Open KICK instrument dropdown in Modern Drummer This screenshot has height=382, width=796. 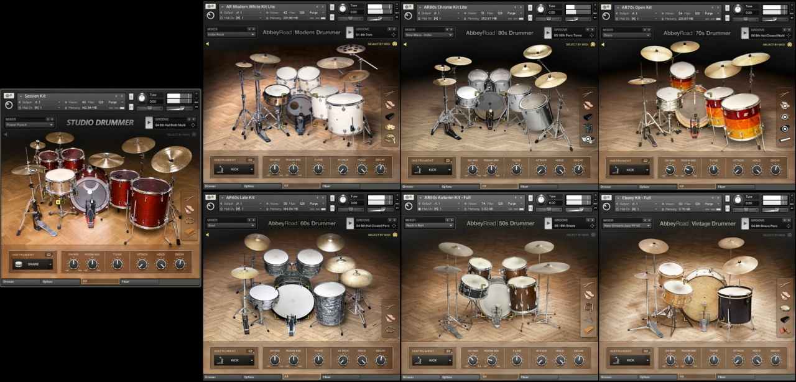(x=234, y=169)
